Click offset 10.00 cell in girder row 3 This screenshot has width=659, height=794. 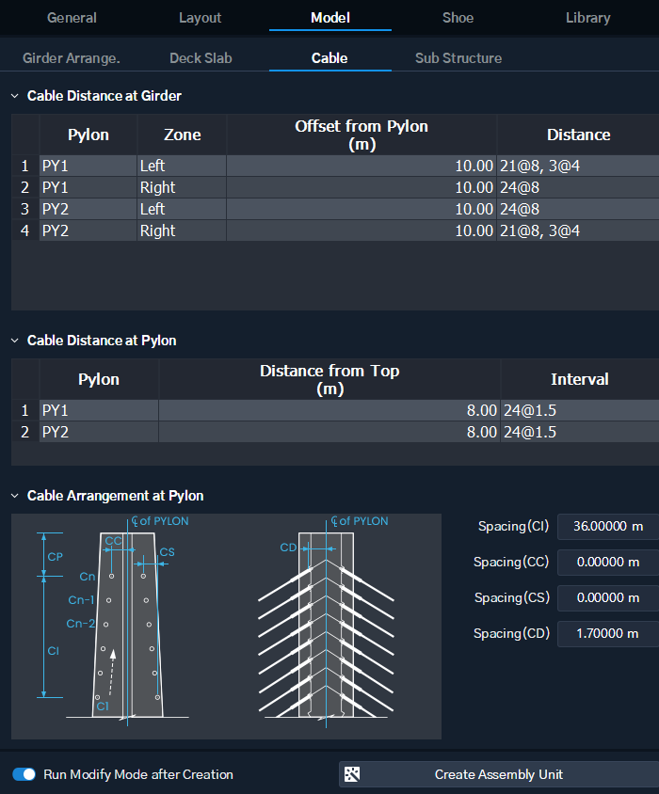(362, 209)
